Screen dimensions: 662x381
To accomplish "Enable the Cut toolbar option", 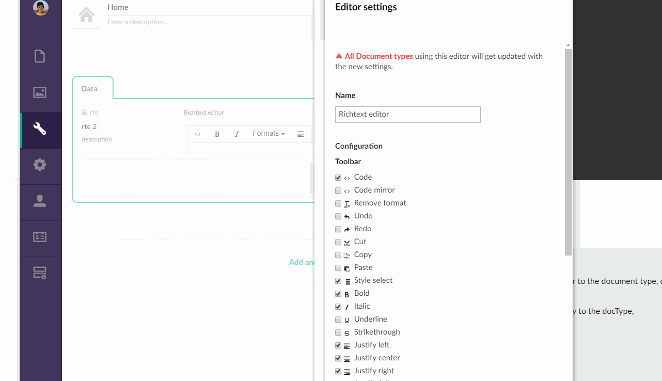I will pyautogui.click(x=338, y=242).
